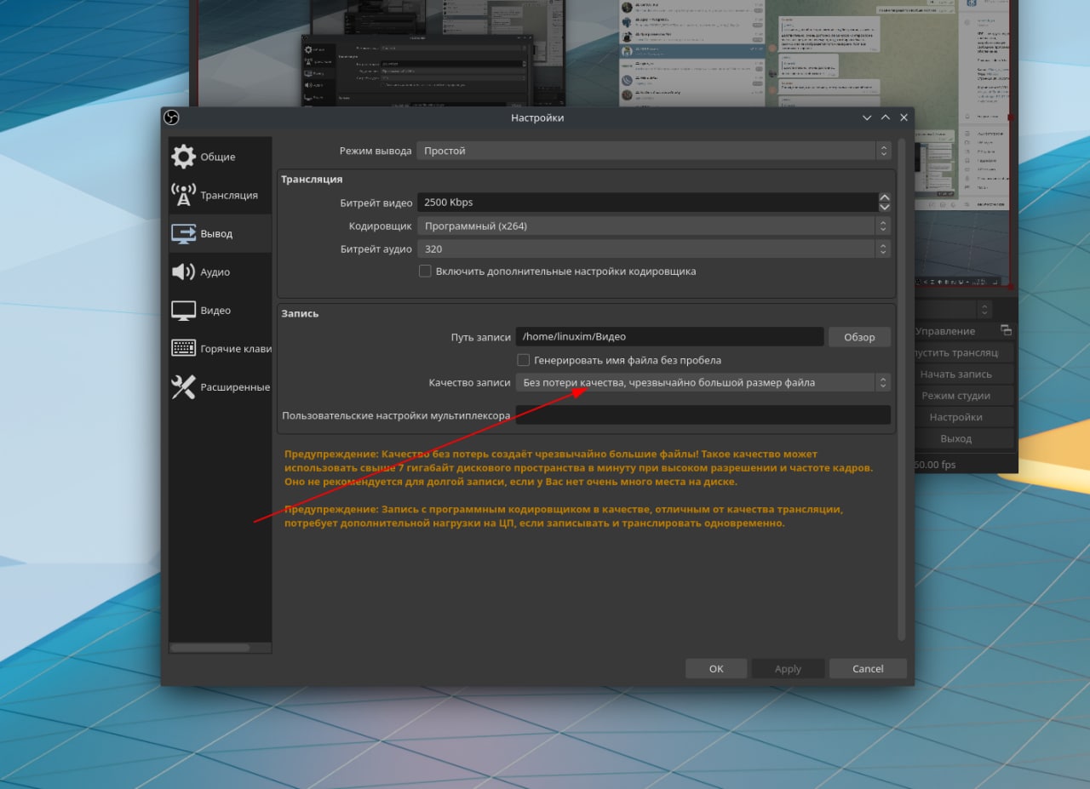Enable additional encoder settings checkbox

[x=425, y=272]
